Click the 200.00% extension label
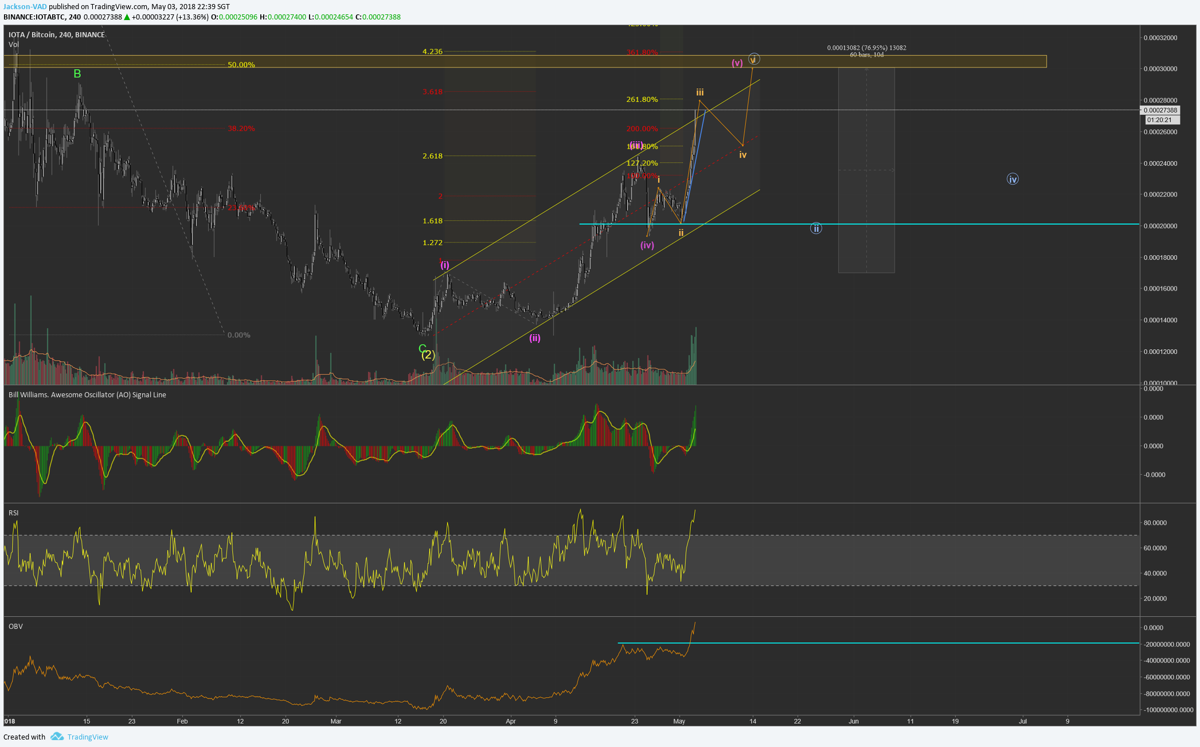 click(x=642, y=128)
